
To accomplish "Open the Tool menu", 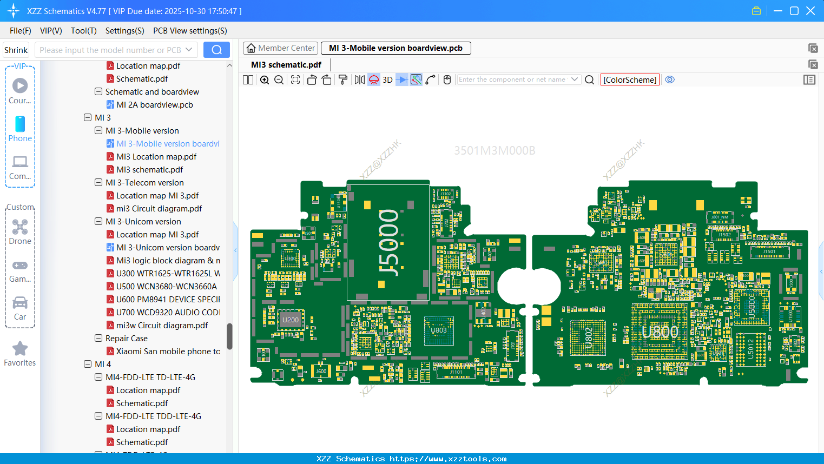I will point(83,31).
